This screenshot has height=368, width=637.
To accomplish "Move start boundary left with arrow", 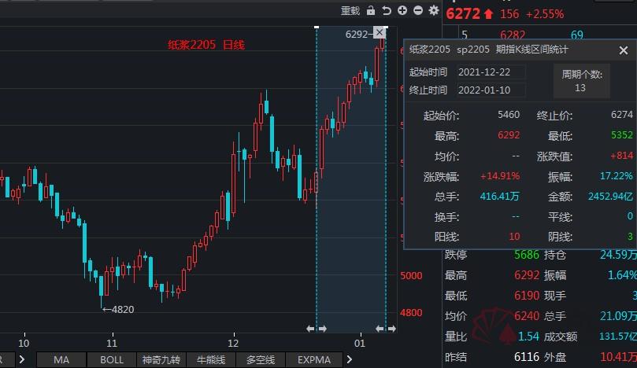I will point(310,329).
